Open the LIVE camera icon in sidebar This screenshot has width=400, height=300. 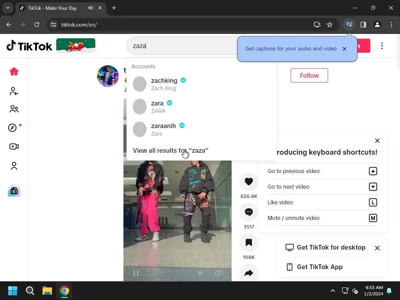click(14, 146)
